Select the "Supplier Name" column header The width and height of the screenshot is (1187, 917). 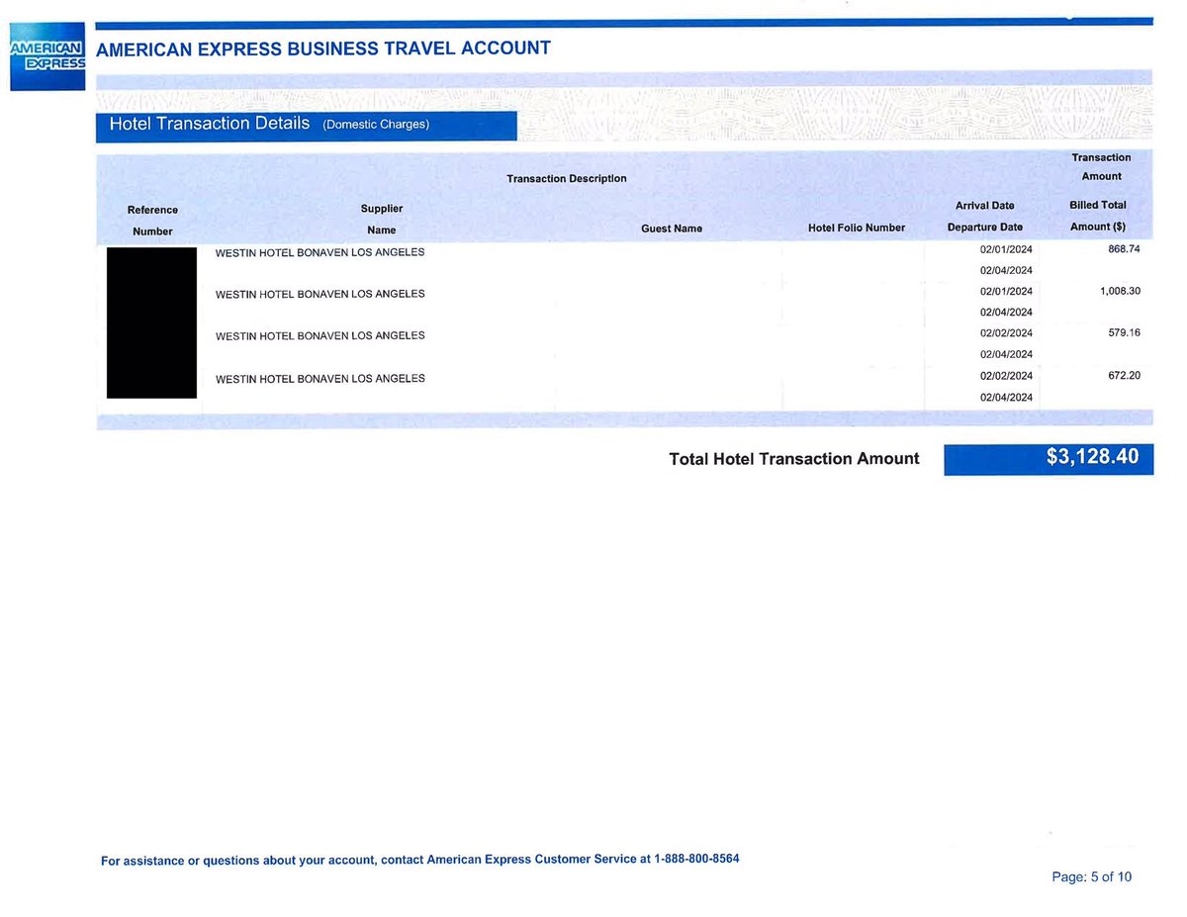(x=381, y=220)
